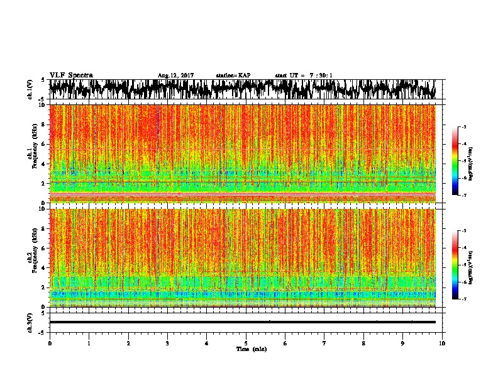Image resolution: width=498 pixels, height=385 pixels.
Task: Select the date label "Aug.12, 2017"
Action: coord(175,75)
